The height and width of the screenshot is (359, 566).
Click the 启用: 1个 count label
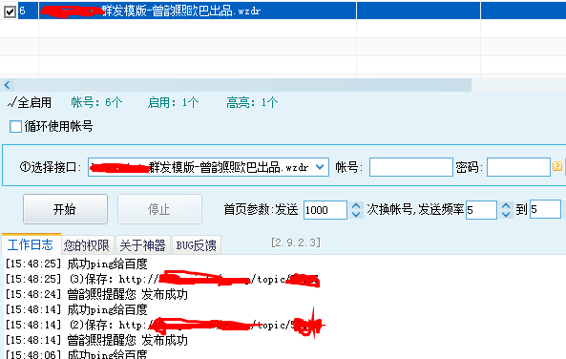173,102
